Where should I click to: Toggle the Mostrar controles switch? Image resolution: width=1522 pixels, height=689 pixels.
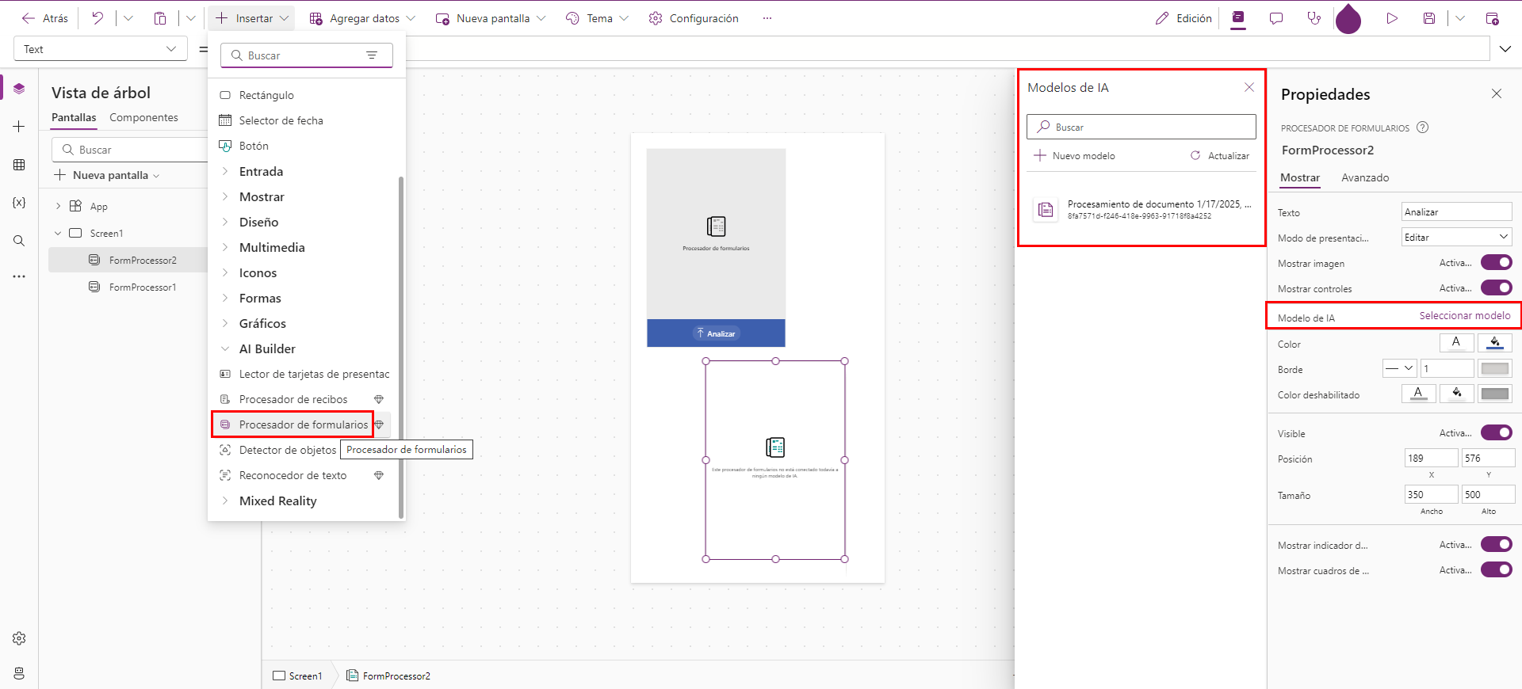(1497, 288)
